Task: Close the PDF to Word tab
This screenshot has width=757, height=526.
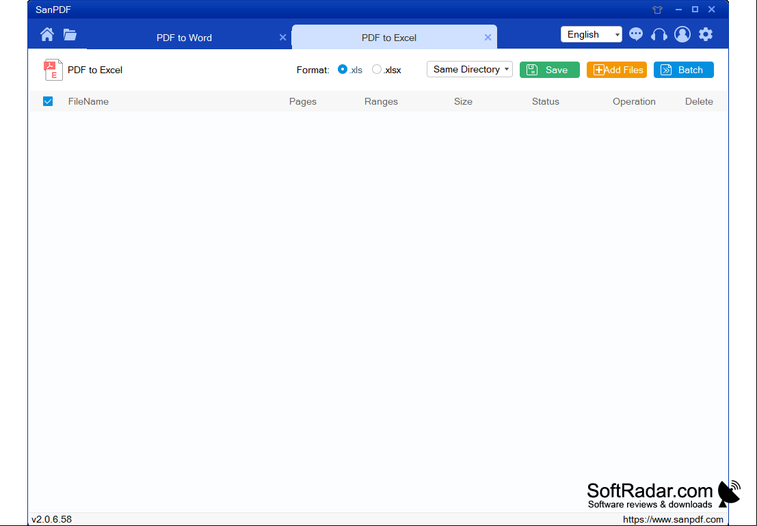Action: (x=283, y=38)
